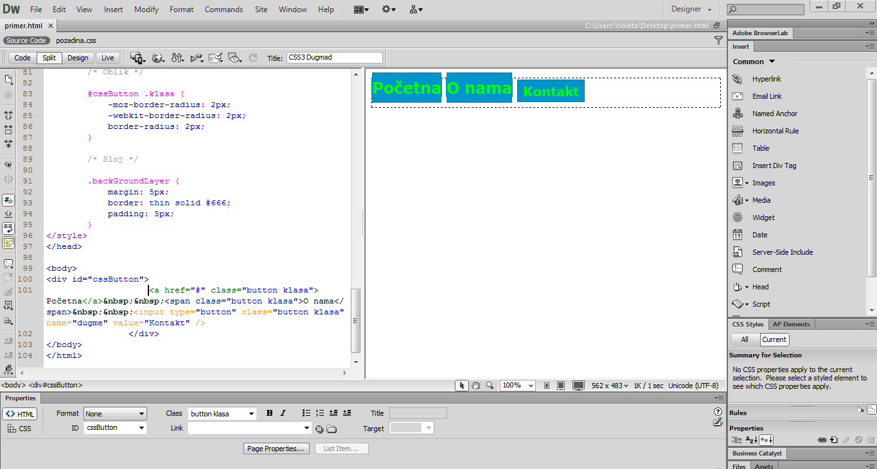Click the Page Properties button
The width and height of the screenshot is (877, 469).
[x=276, y=448]
